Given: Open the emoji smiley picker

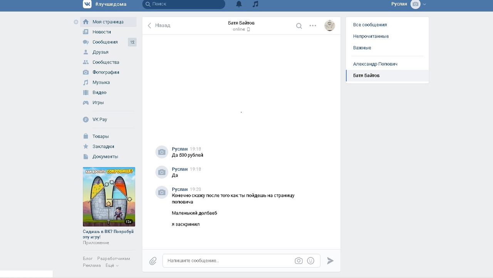Looking at the screenshot, I should pyautogui.click(x=311, y=261).
